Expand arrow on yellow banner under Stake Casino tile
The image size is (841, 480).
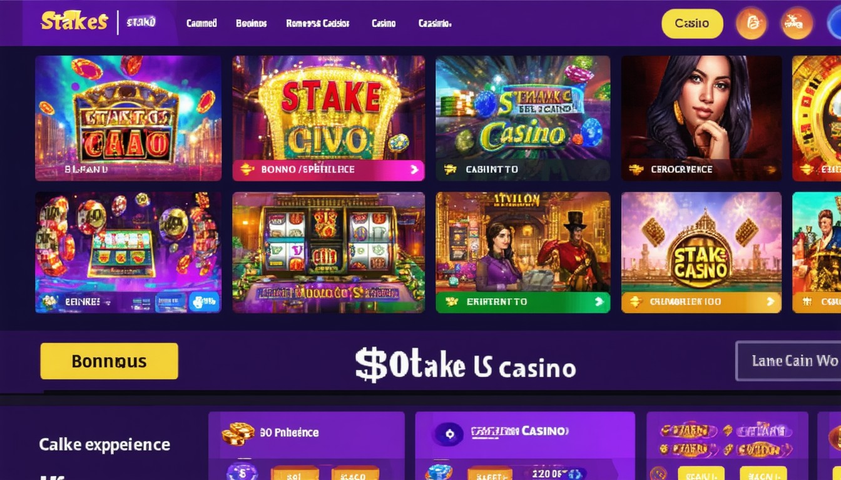(770, 302)
